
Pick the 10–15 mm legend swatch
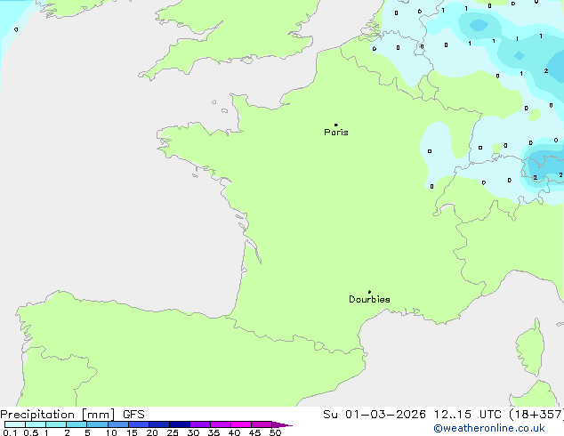coord(118,424)
